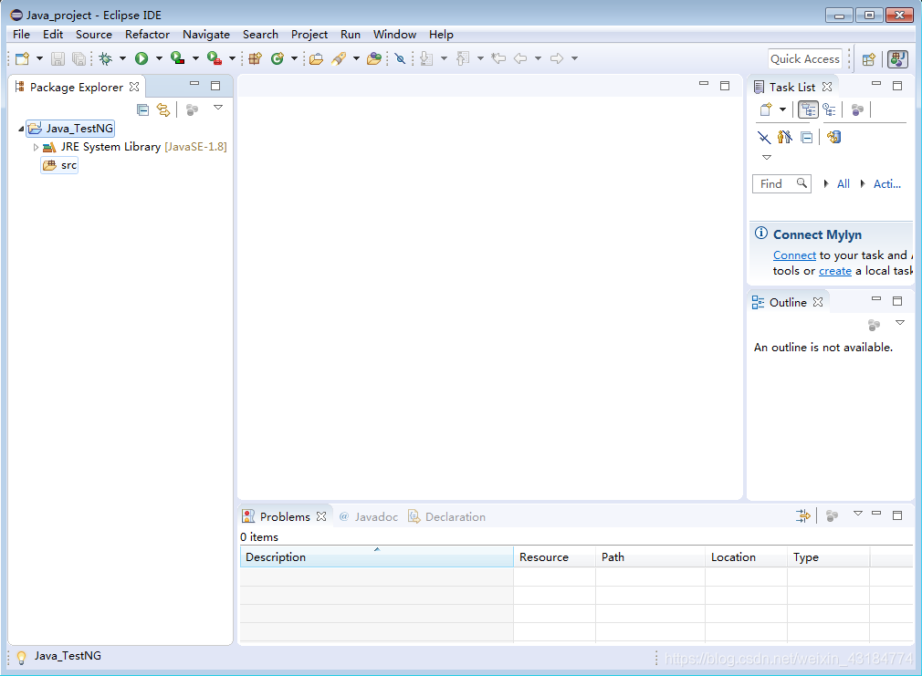Open the Refactor menu
Image resolution: width=922 pixels, height=676 pixels.
[x=147, y=34]
